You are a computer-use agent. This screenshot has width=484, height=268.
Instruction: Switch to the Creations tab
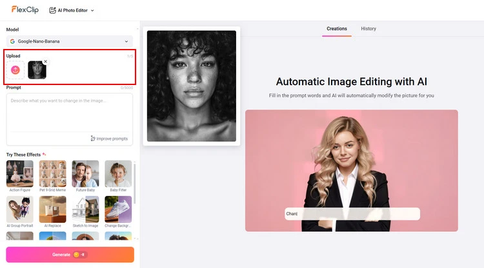pyautogui.click(x=337, y=28)
